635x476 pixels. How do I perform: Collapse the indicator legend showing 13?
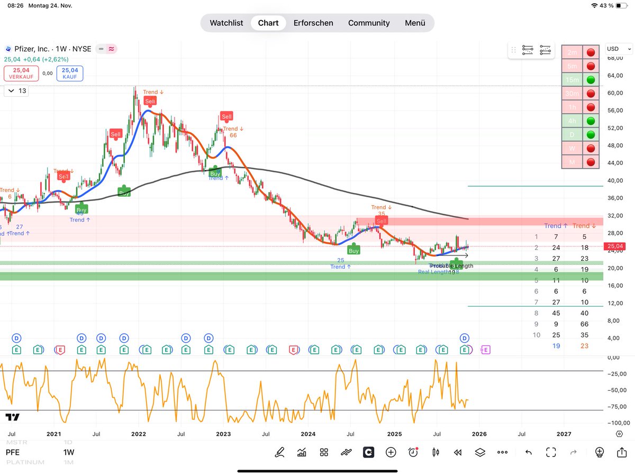(x=16, y=91)
